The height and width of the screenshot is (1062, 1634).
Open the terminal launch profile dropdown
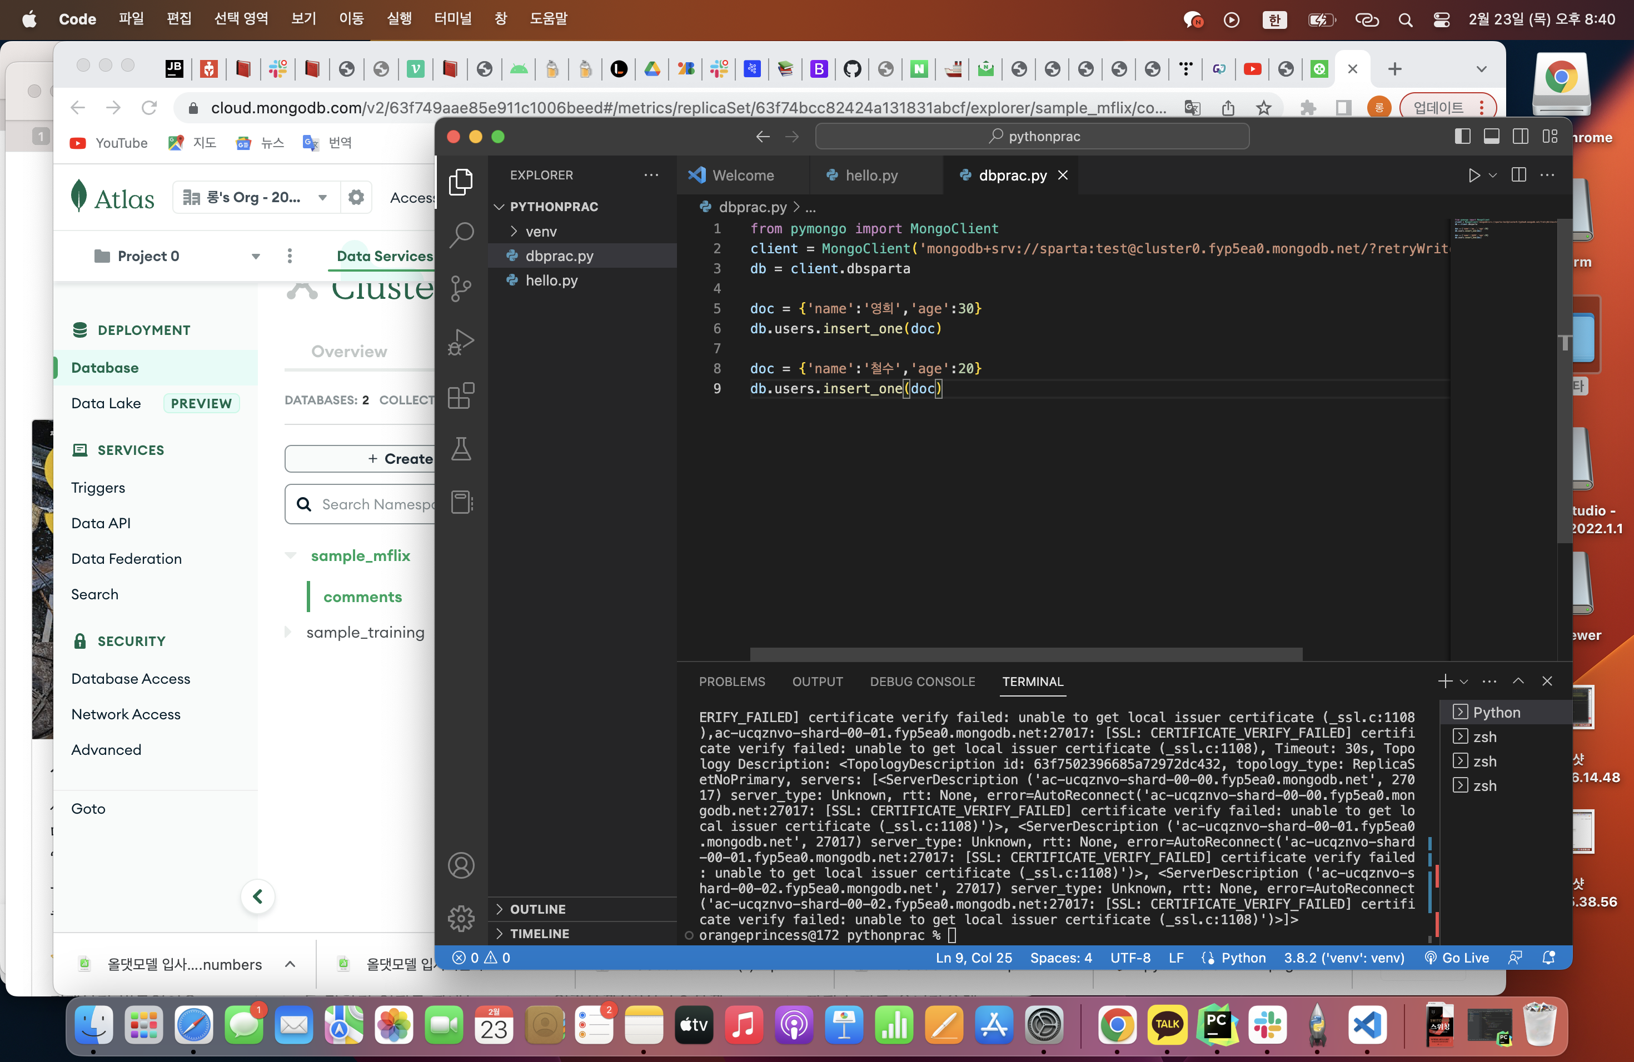point(1464,681)
